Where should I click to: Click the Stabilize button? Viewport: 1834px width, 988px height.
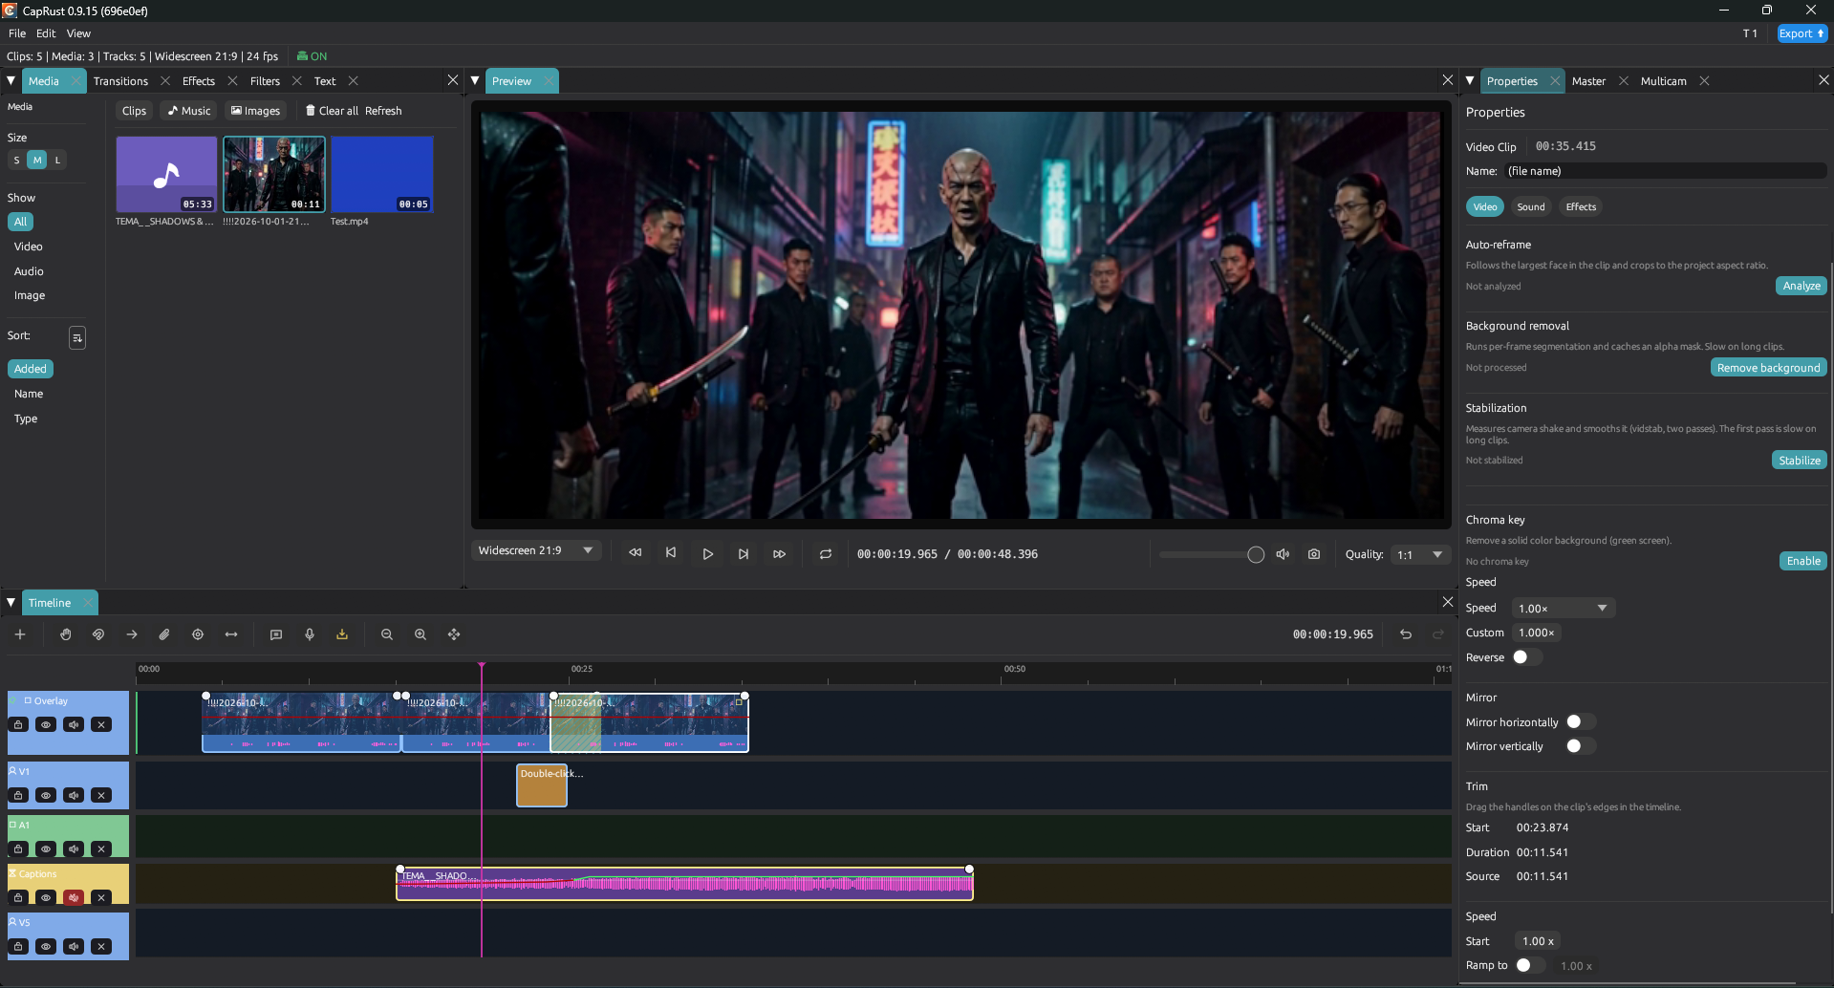(1799, 461)
